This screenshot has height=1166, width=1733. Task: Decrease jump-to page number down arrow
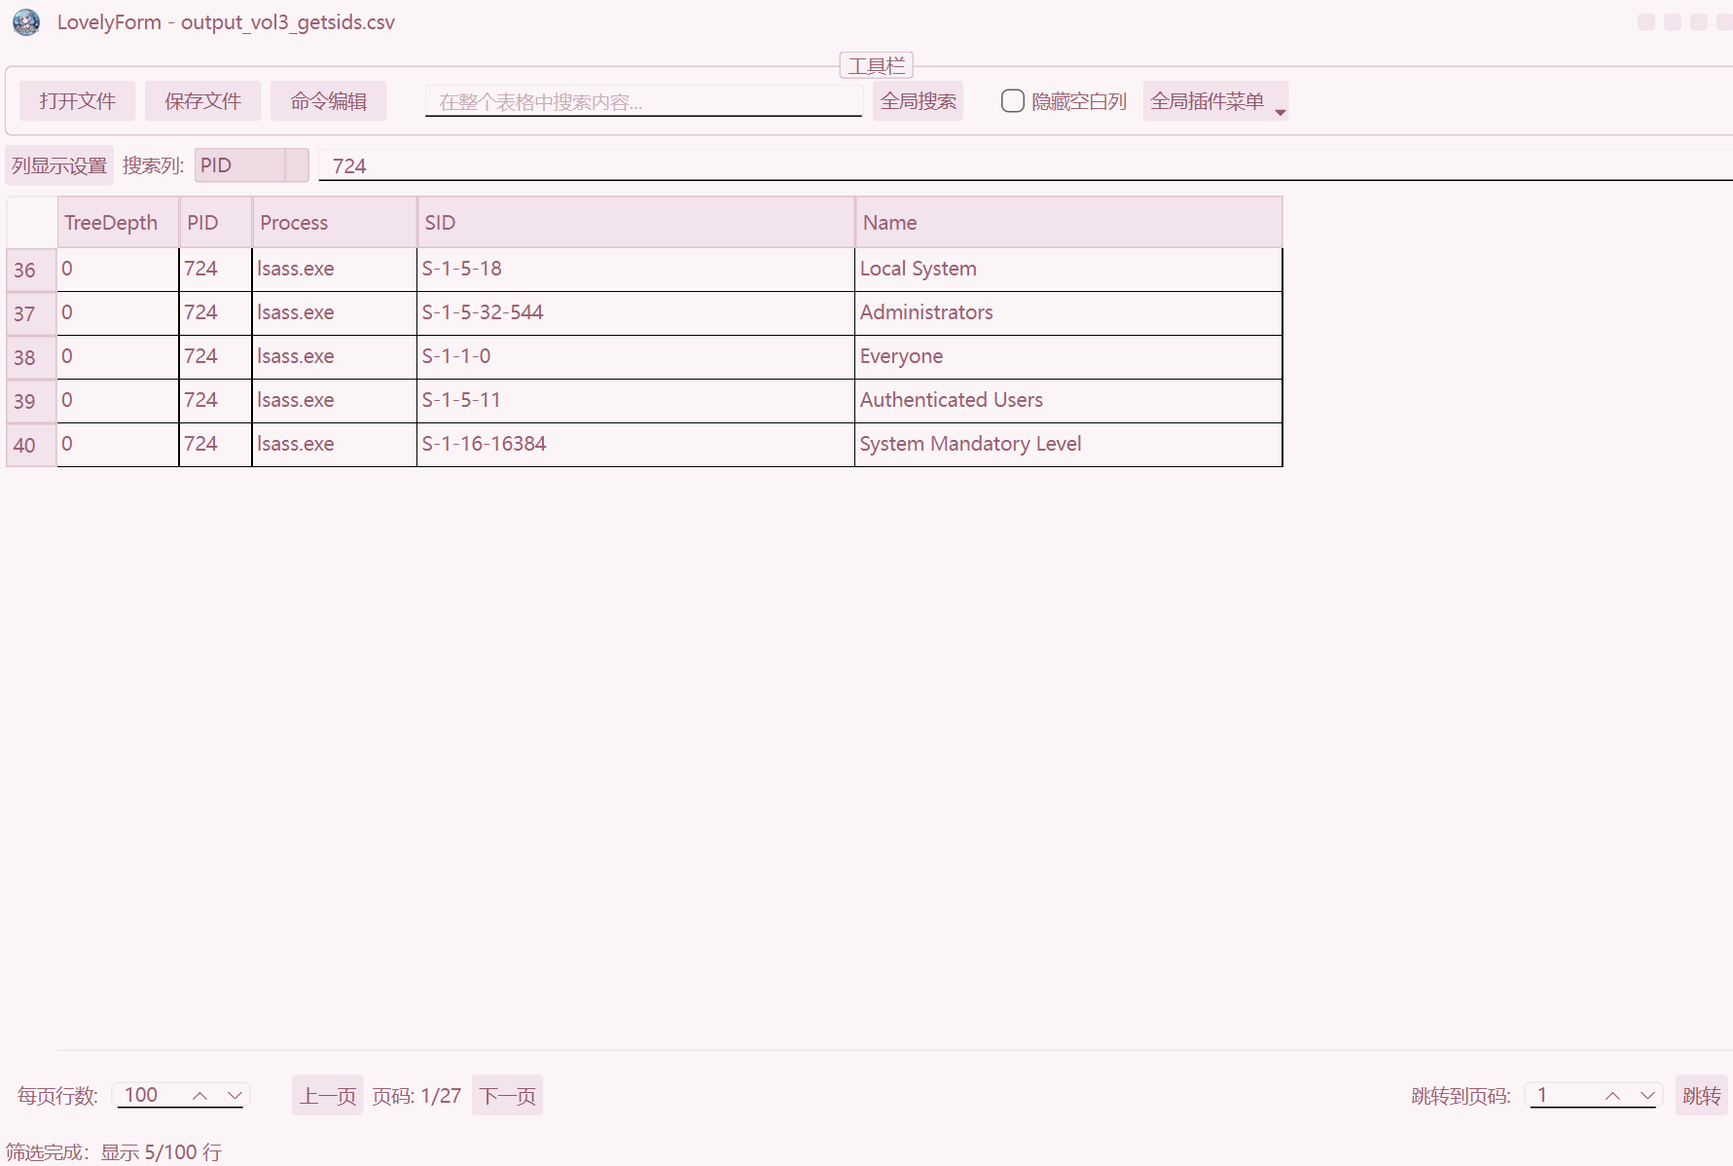pos(1647,1096)
